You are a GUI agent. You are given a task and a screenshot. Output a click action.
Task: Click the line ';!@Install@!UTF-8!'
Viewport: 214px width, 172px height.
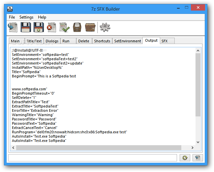tap(27, 50)
